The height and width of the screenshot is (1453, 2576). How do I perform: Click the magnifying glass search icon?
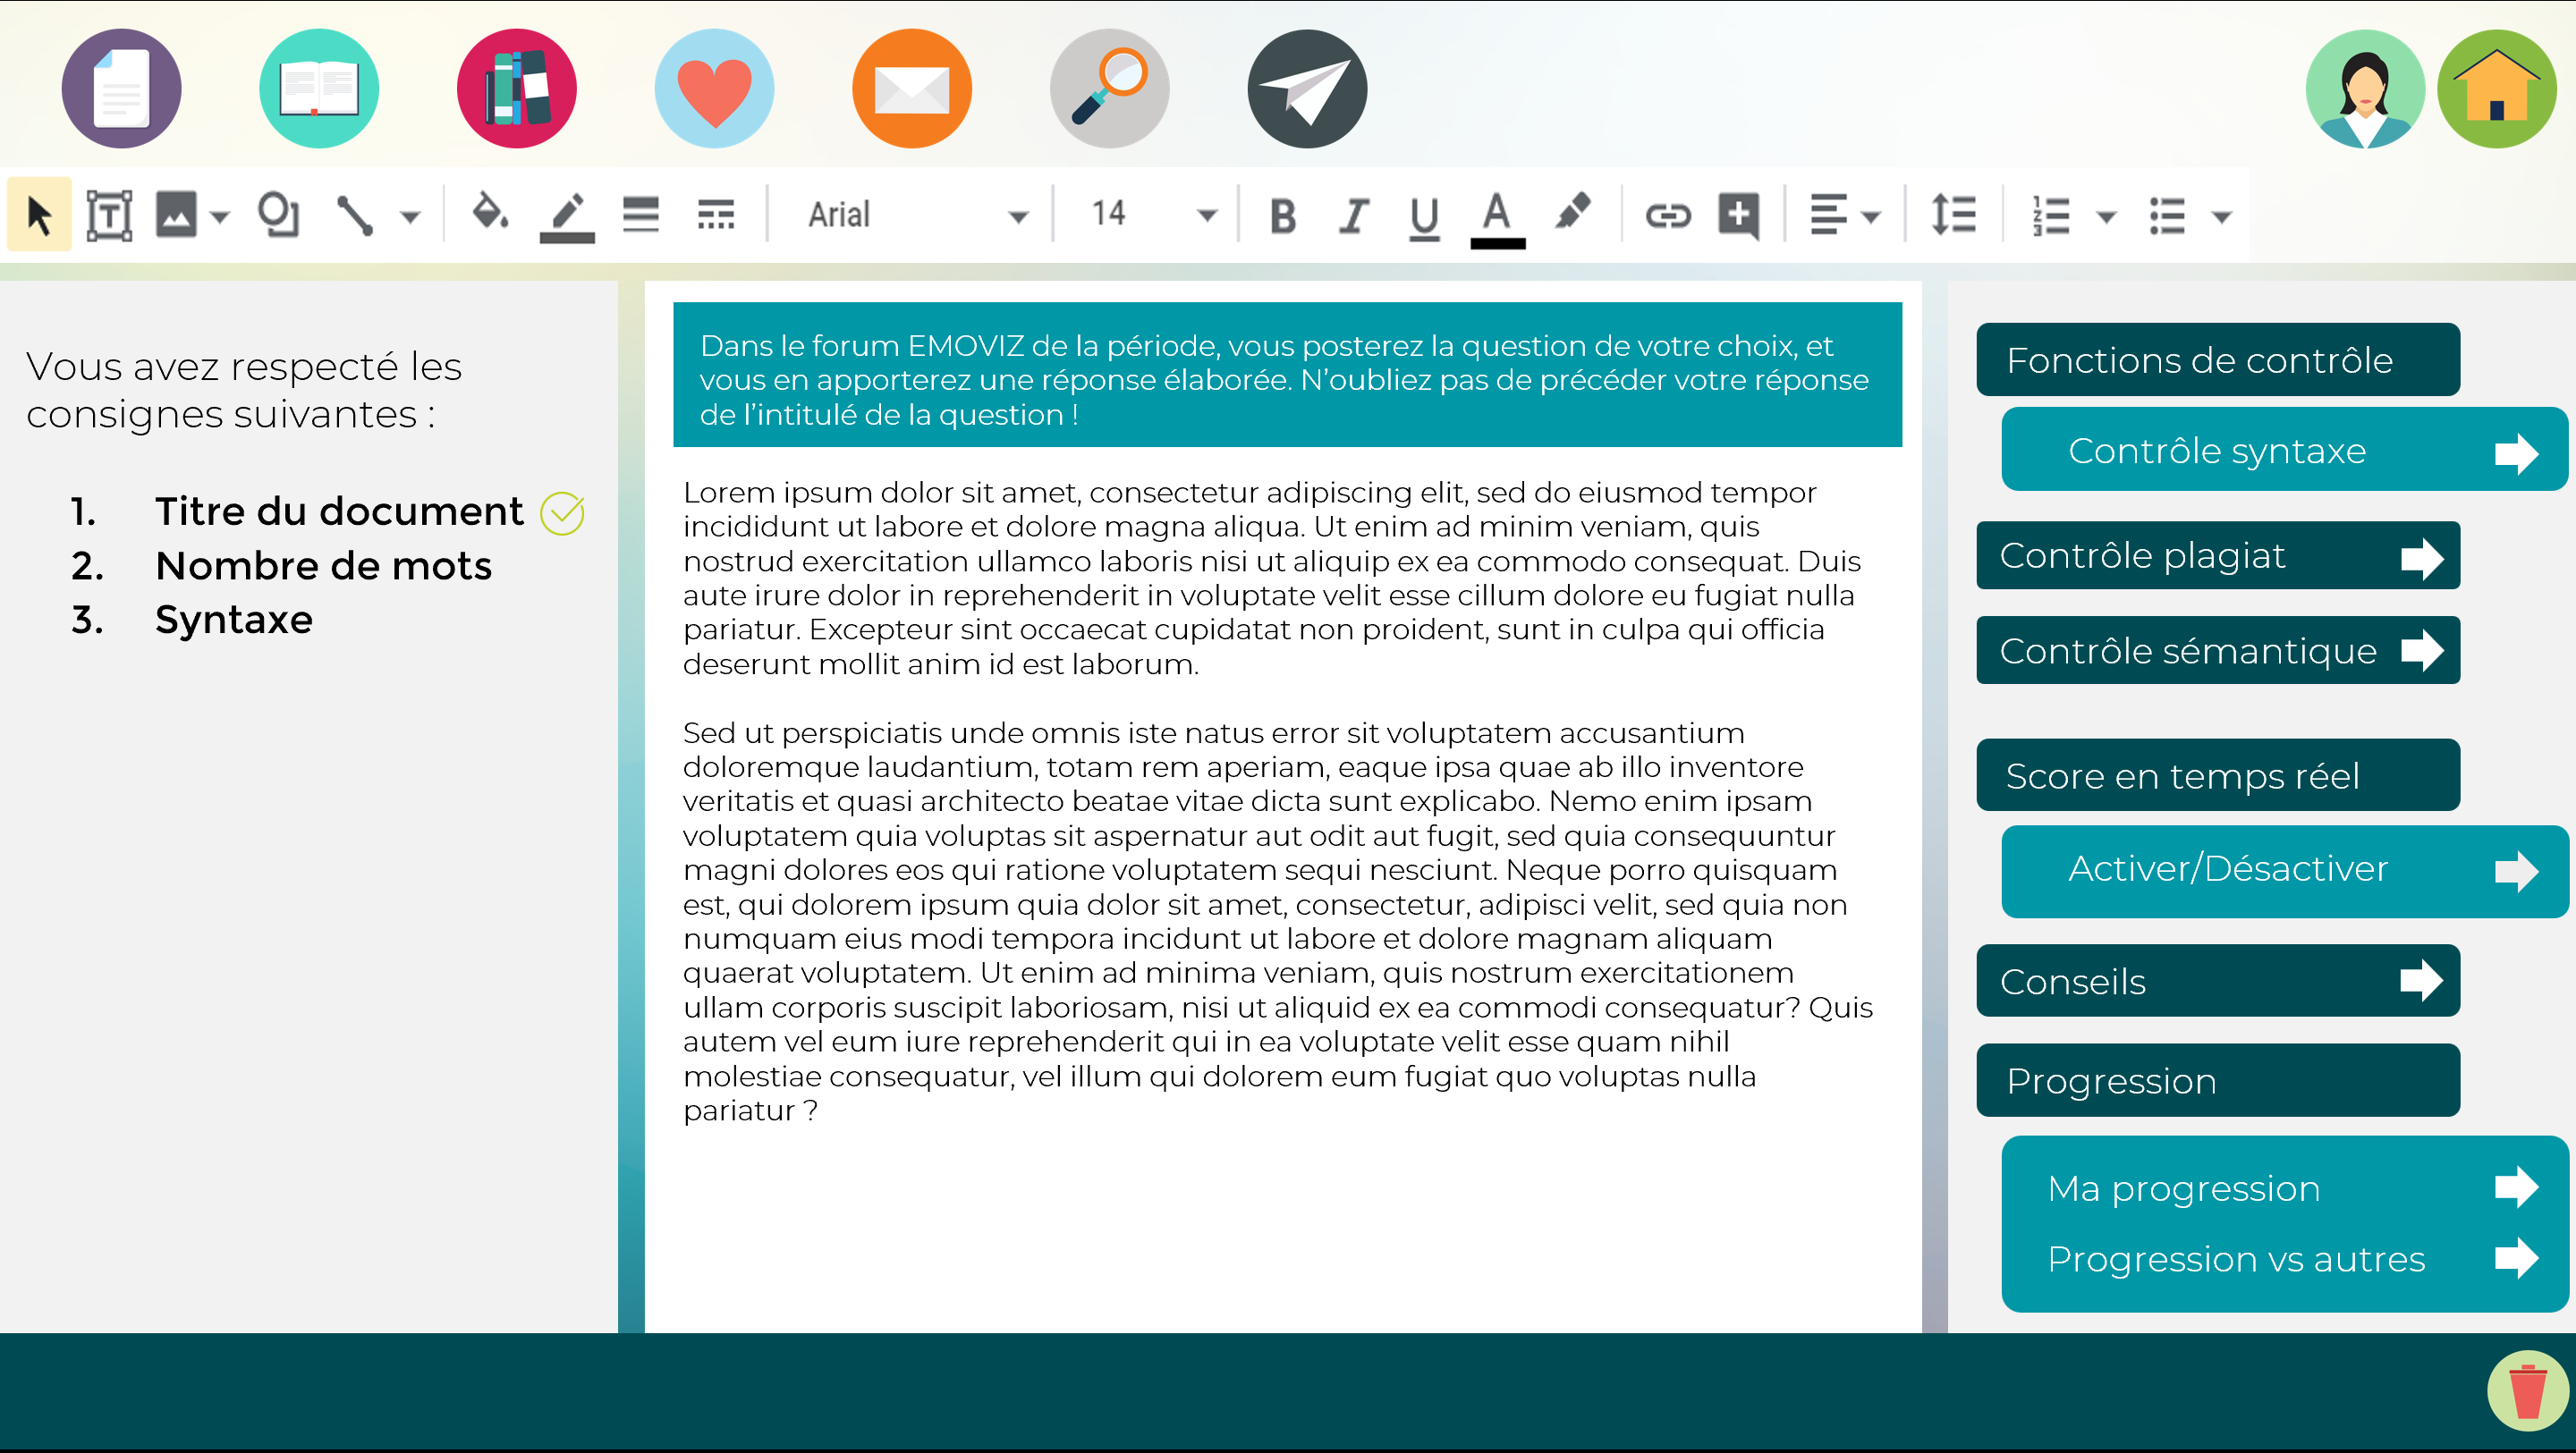[x=1110, y=89]
